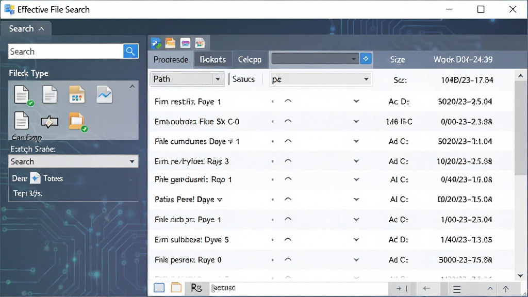
Task: Click the Effective File Search app icon
Action: [9, 9]
